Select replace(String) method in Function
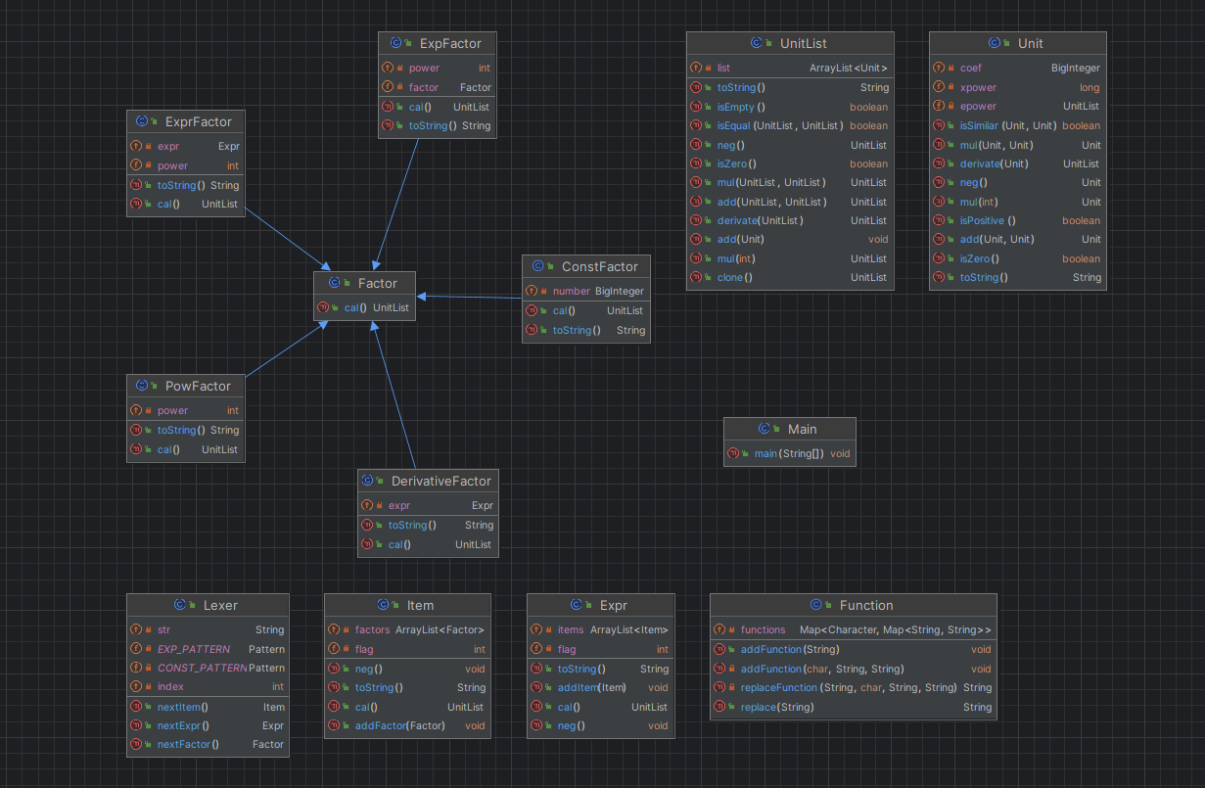The image size is (1205, 788). (x=854, y=707)
